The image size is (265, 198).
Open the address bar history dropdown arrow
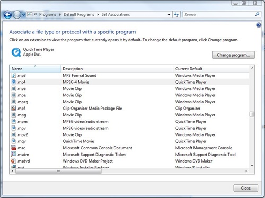pyautogui.click(x=169, y=15)
